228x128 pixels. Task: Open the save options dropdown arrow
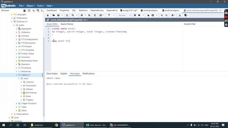62,15
